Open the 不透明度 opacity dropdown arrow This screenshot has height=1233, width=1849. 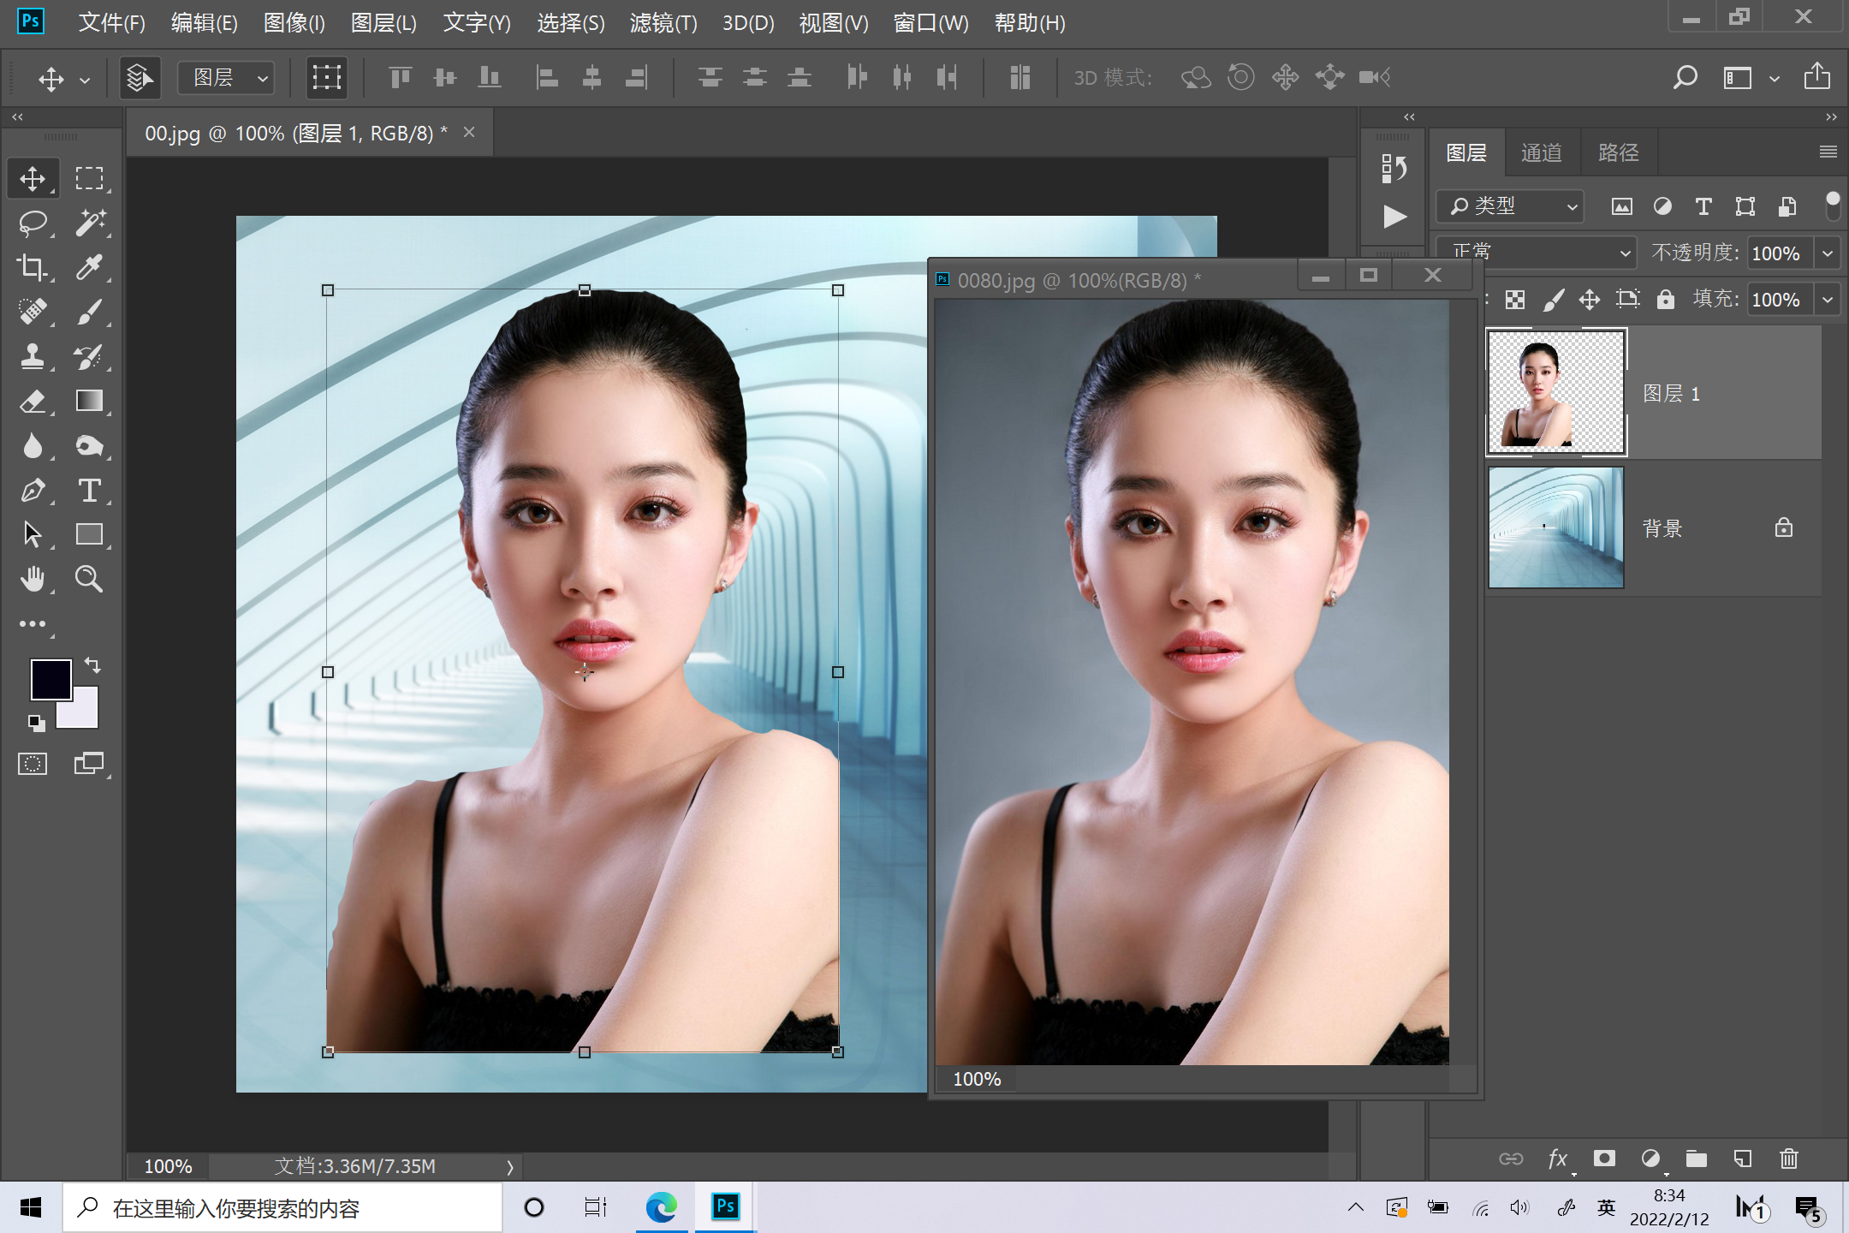pos(1828,253)
